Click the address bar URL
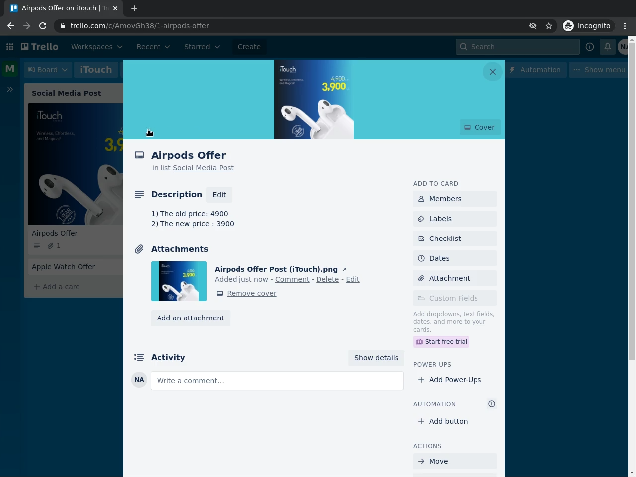This screenshot has width=636, height=477. [x=140, y=26]
